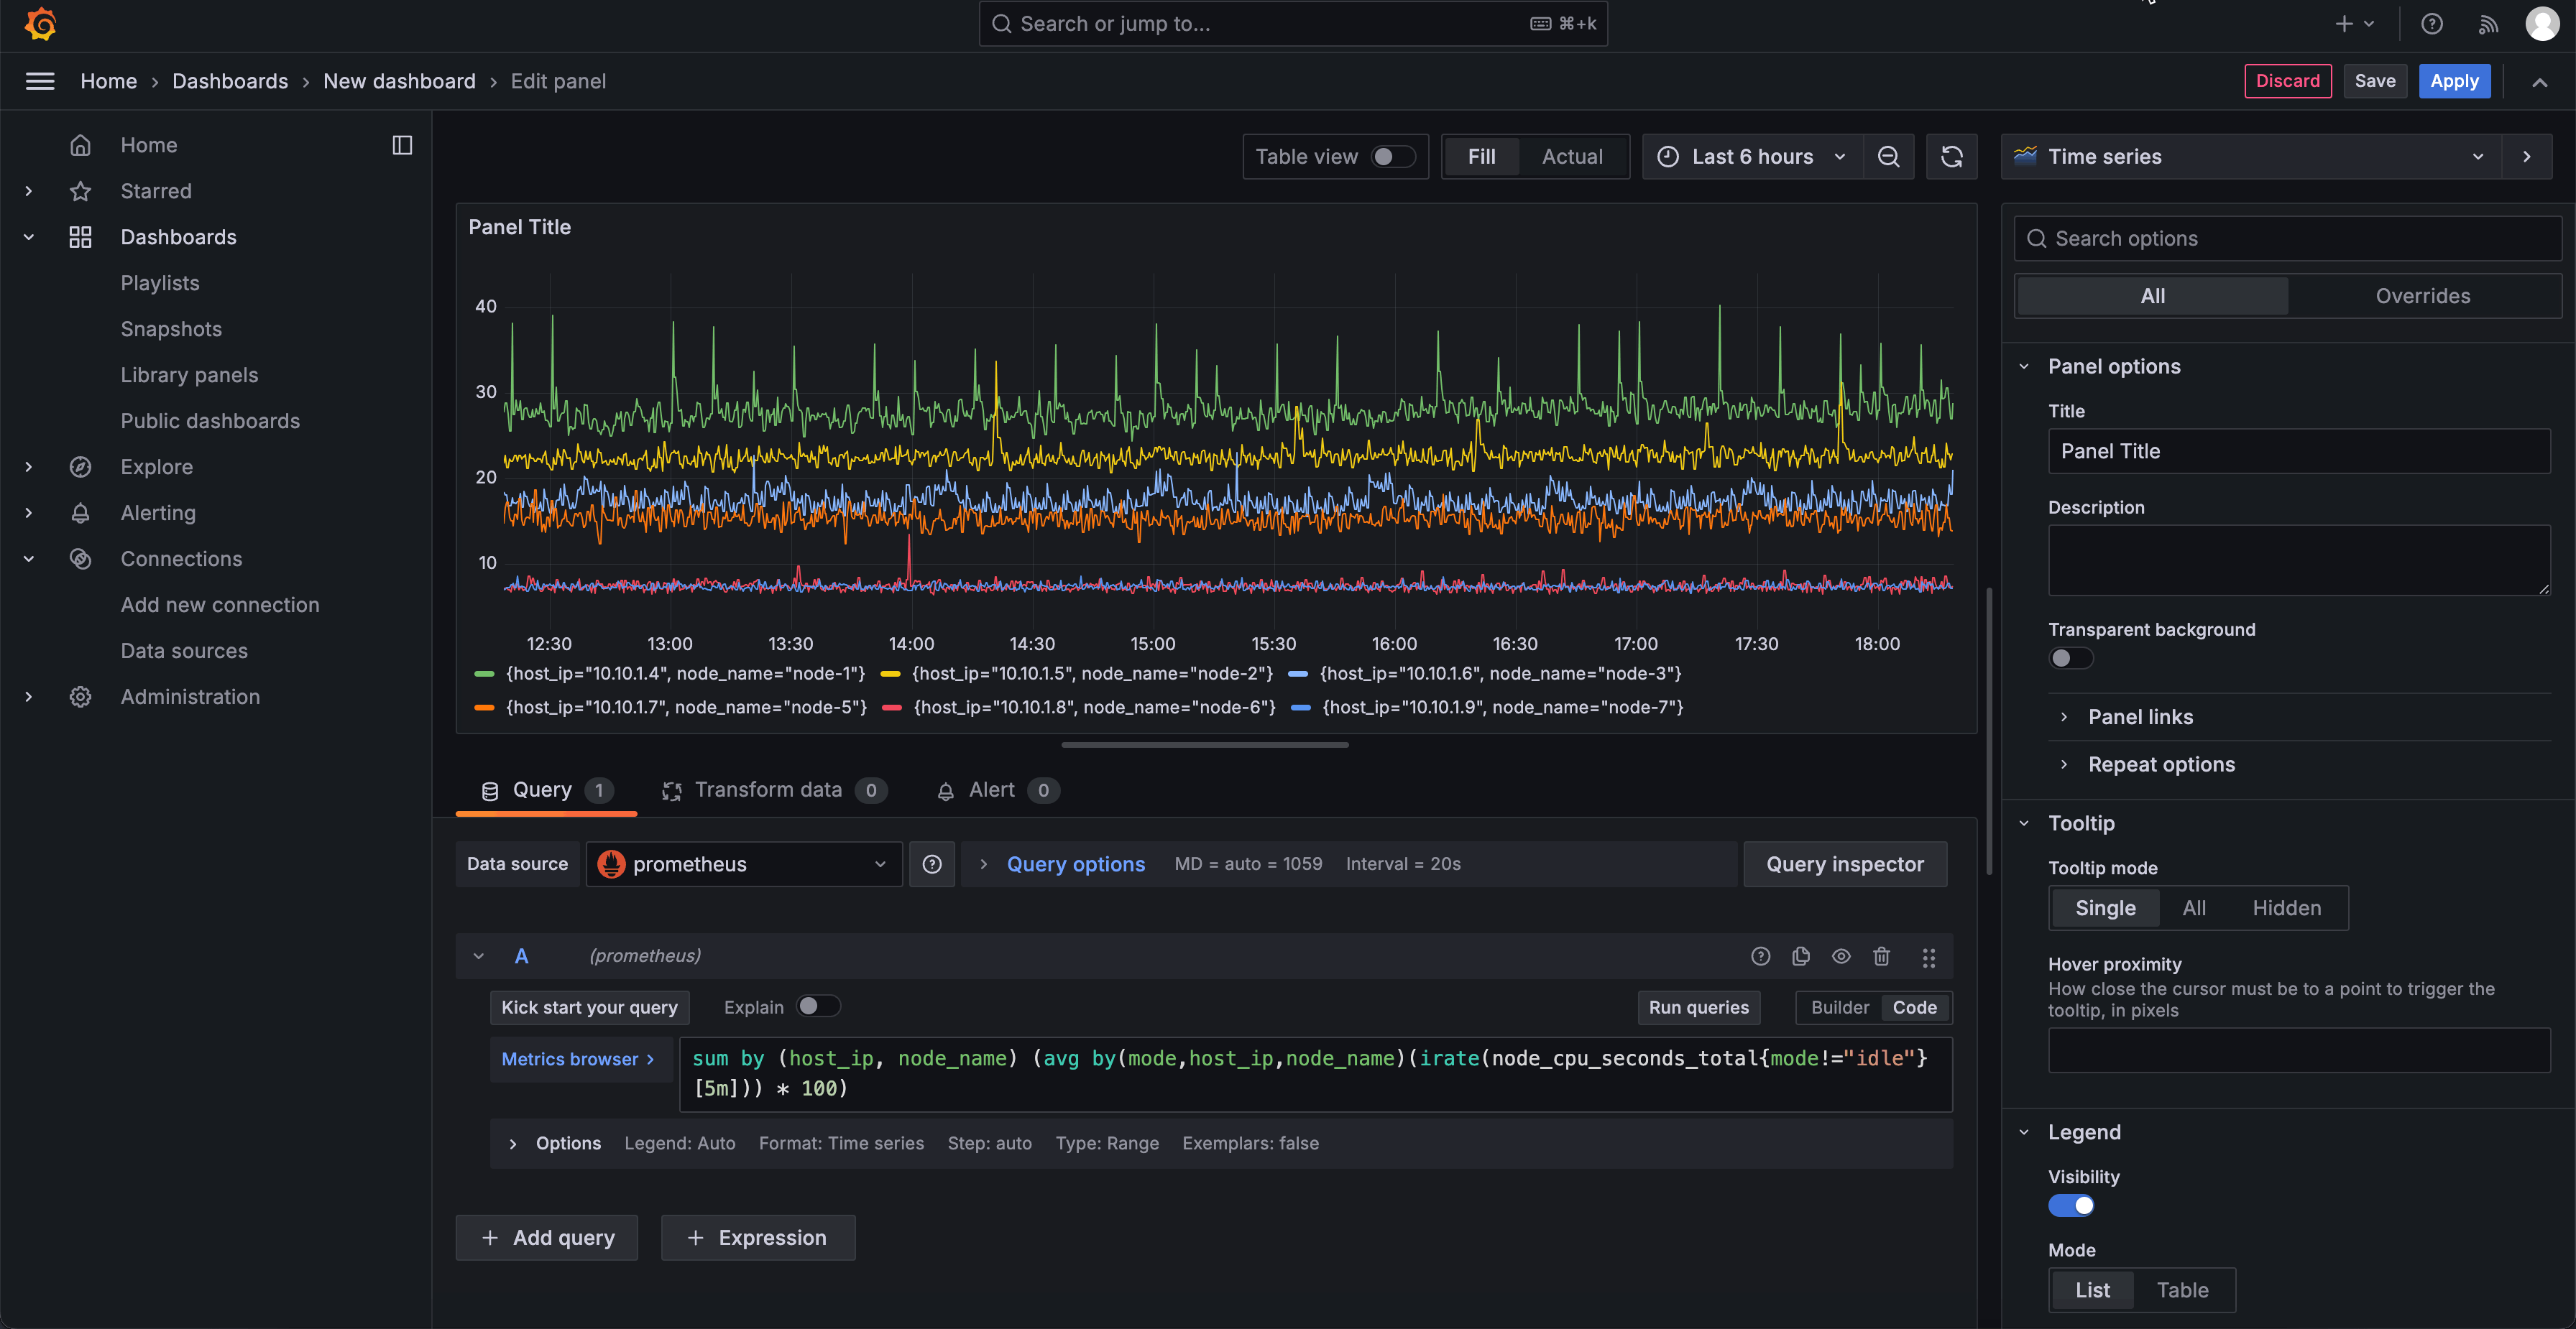Enable the Transparent background switch

click(2069, 659)
